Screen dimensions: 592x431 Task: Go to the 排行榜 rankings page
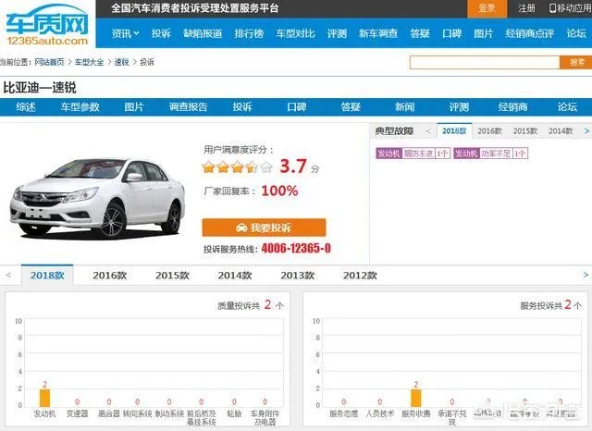(249, 33)
